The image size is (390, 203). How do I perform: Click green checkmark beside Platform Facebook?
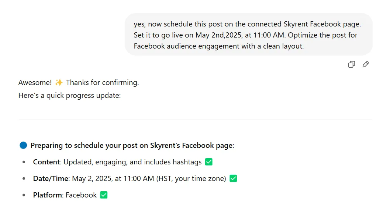click(104, 195)
